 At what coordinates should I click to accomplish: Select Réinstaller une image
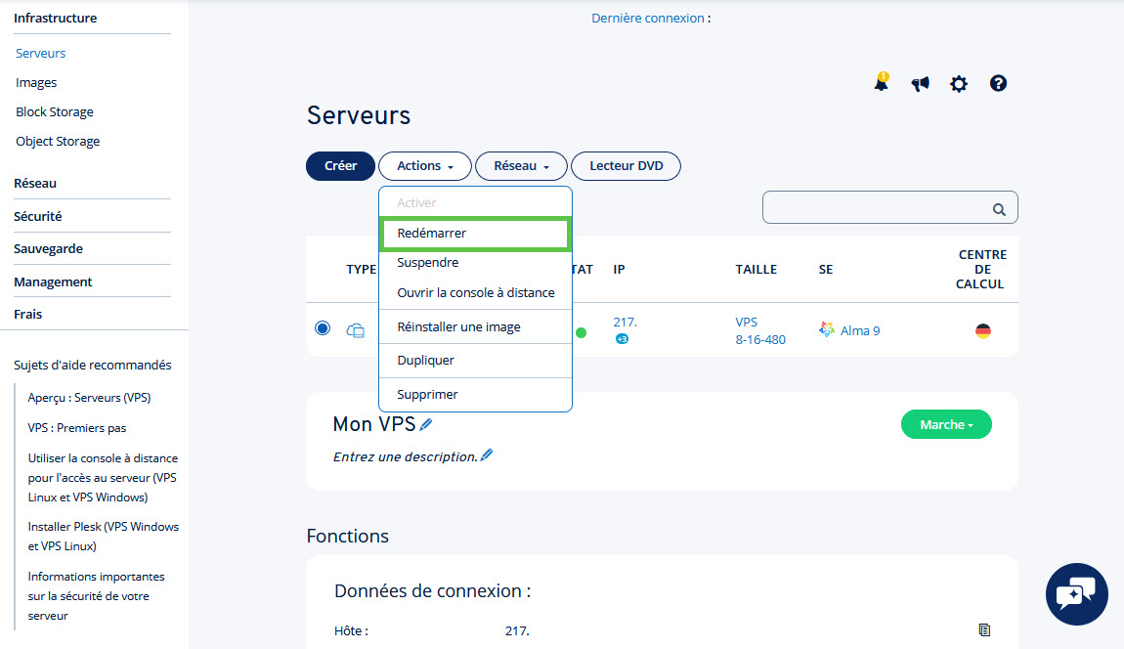coord(475,327)
